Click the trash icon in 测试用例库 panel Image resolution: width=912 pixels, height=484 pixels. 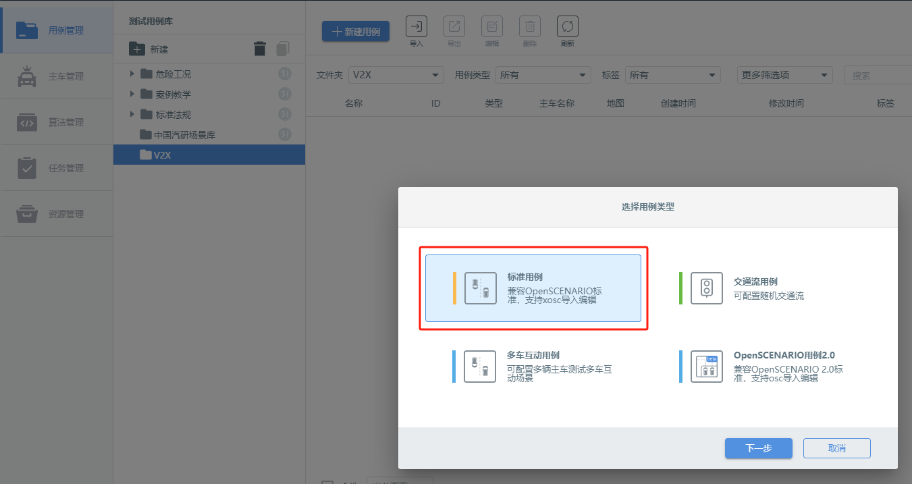260,49
